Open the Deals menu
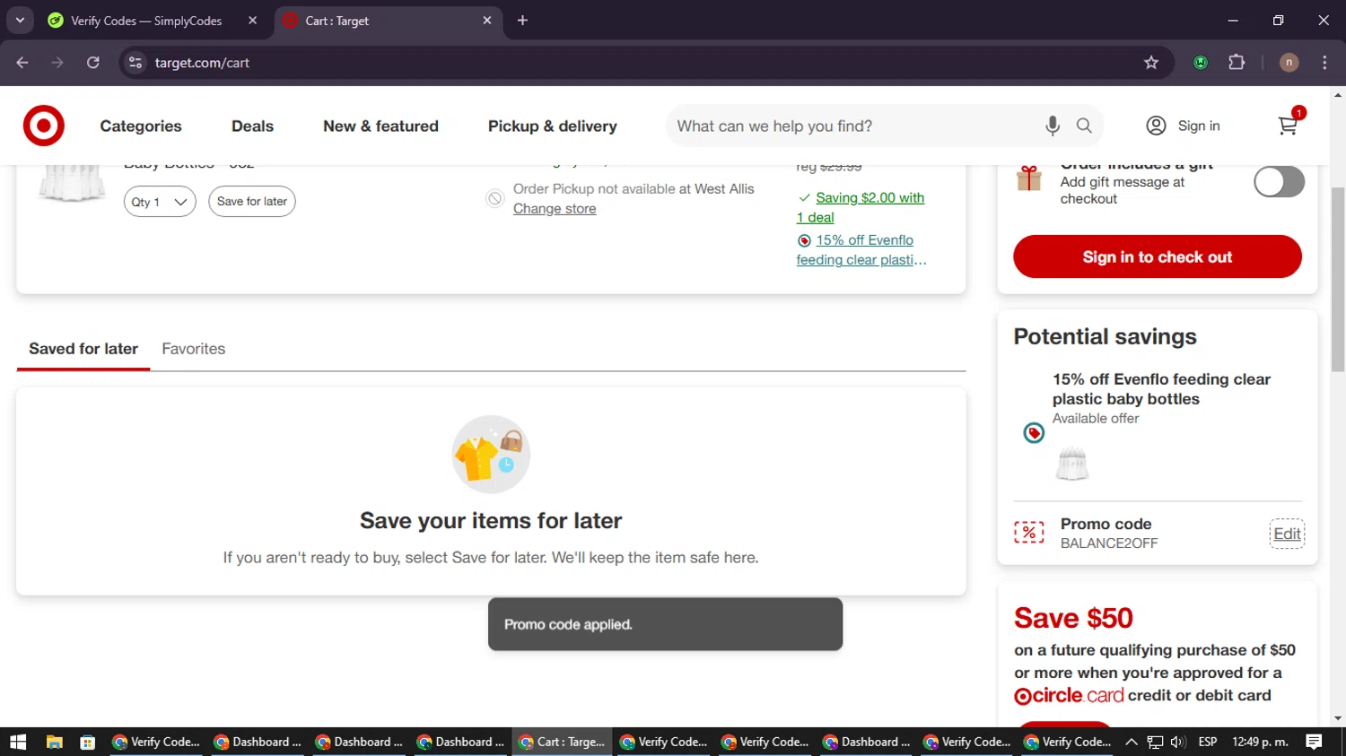 pyautogui.click(x=252, y=126)
